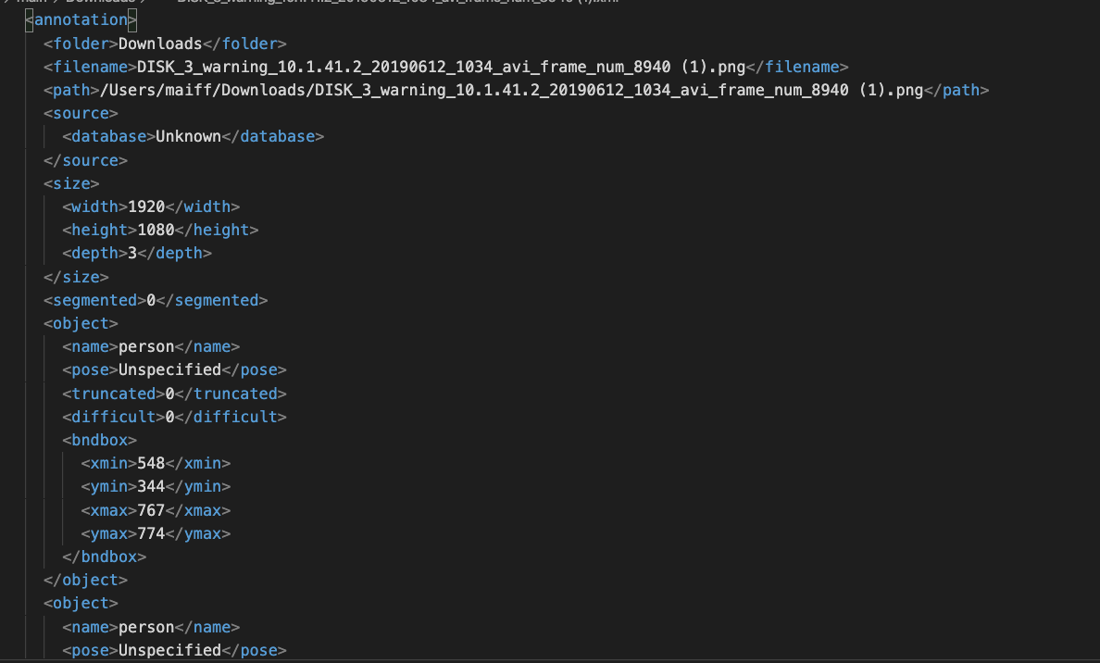
Task: Click the Unknown database value
Action: point(188,136)
